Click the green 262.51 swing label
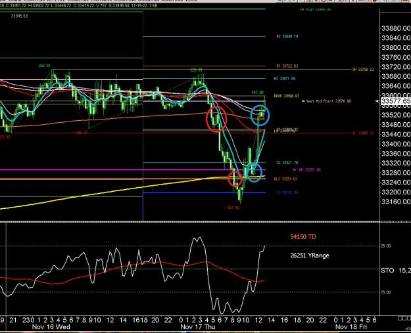 [x=44, y=66]
